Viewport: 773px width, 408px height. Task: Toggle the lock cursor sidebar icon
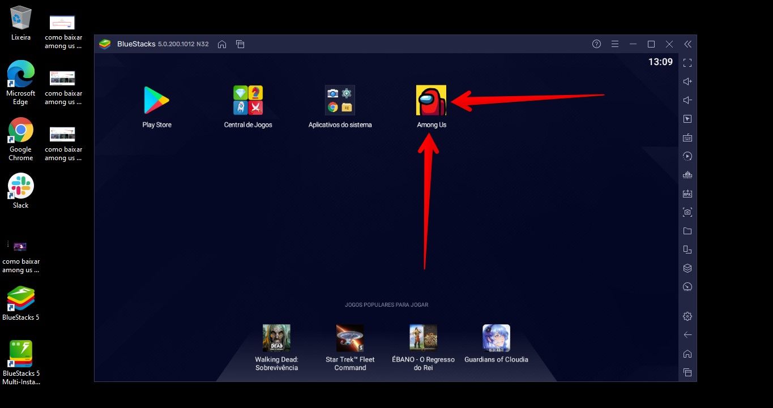(x=687, y=119)
